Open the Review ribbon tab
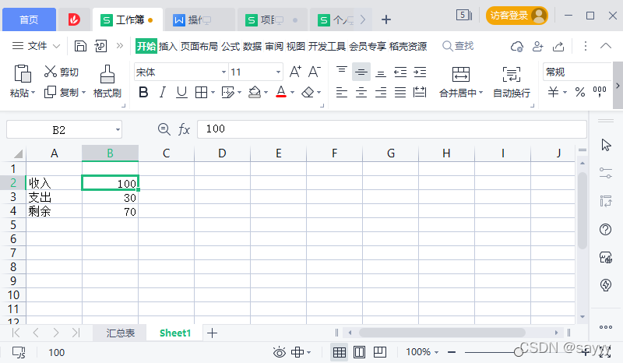 click(274, 46)
